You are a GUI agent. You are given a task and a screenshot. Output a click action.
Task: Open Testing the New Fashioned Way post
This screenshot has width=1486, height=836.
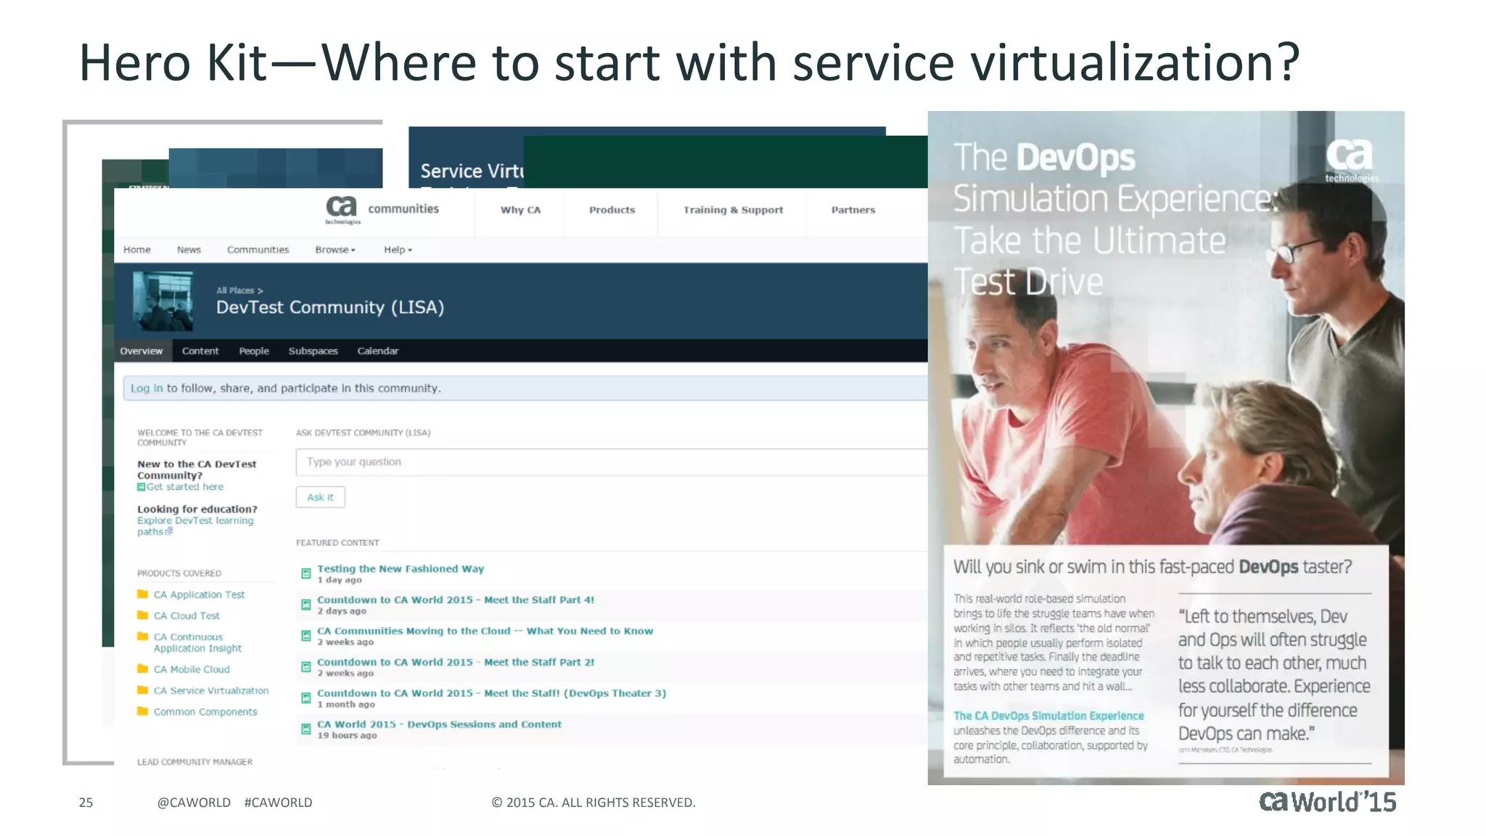click(x=401, y=569)
